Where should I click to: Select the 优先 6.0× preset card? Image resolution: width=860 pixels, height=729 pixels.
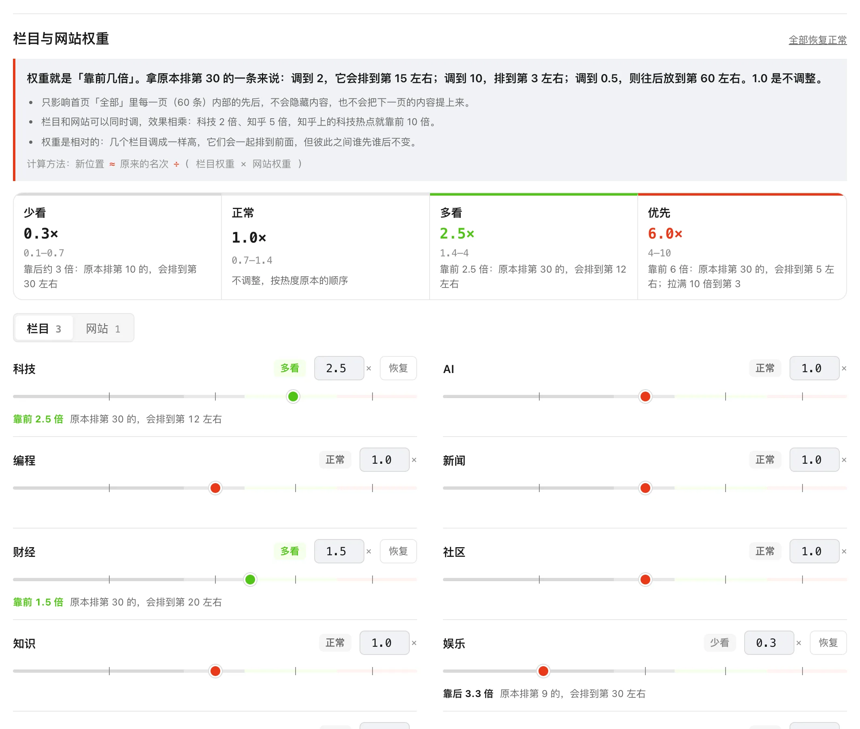(x=742, y=247)
